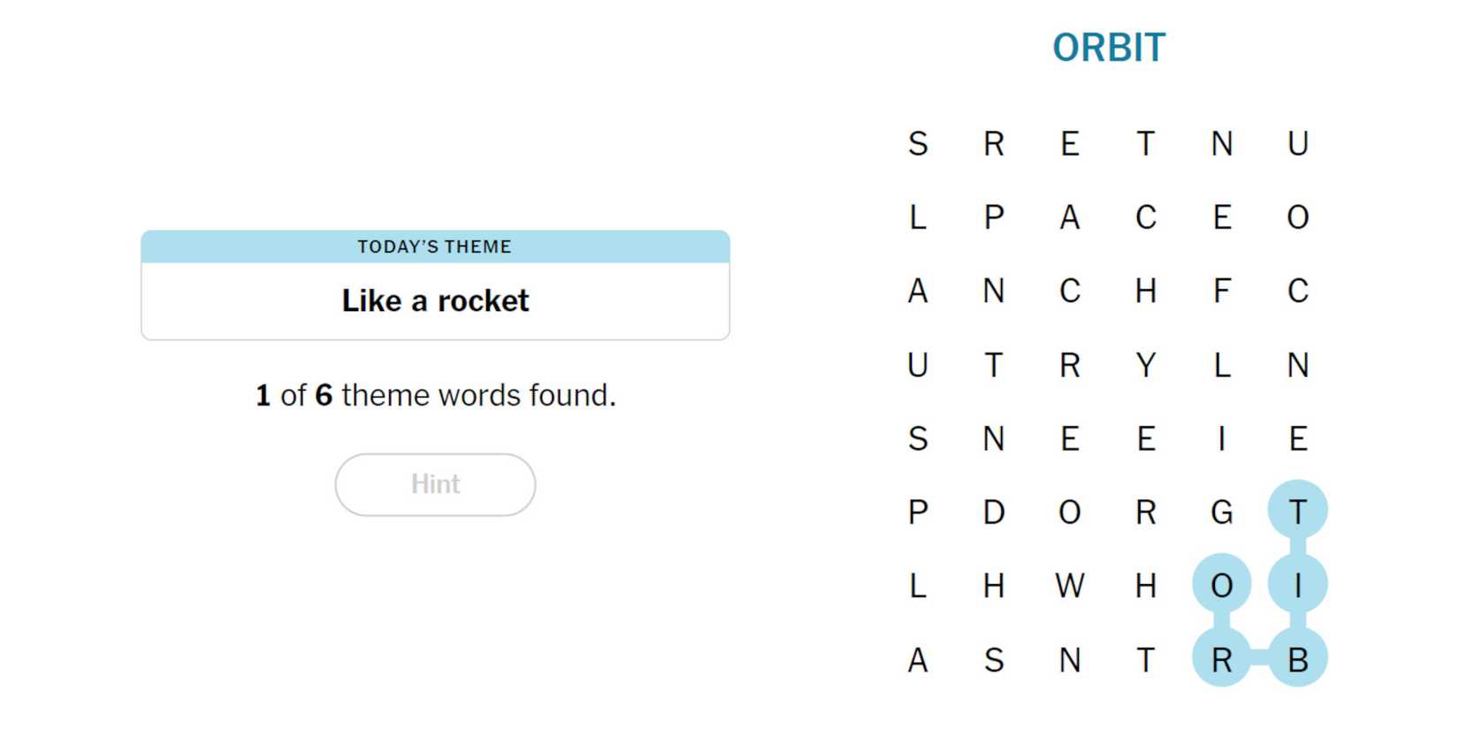The height and width of the screenshot is (729, 1459).
Task: Select the U in the top row
Action: tap(1297, 143)
